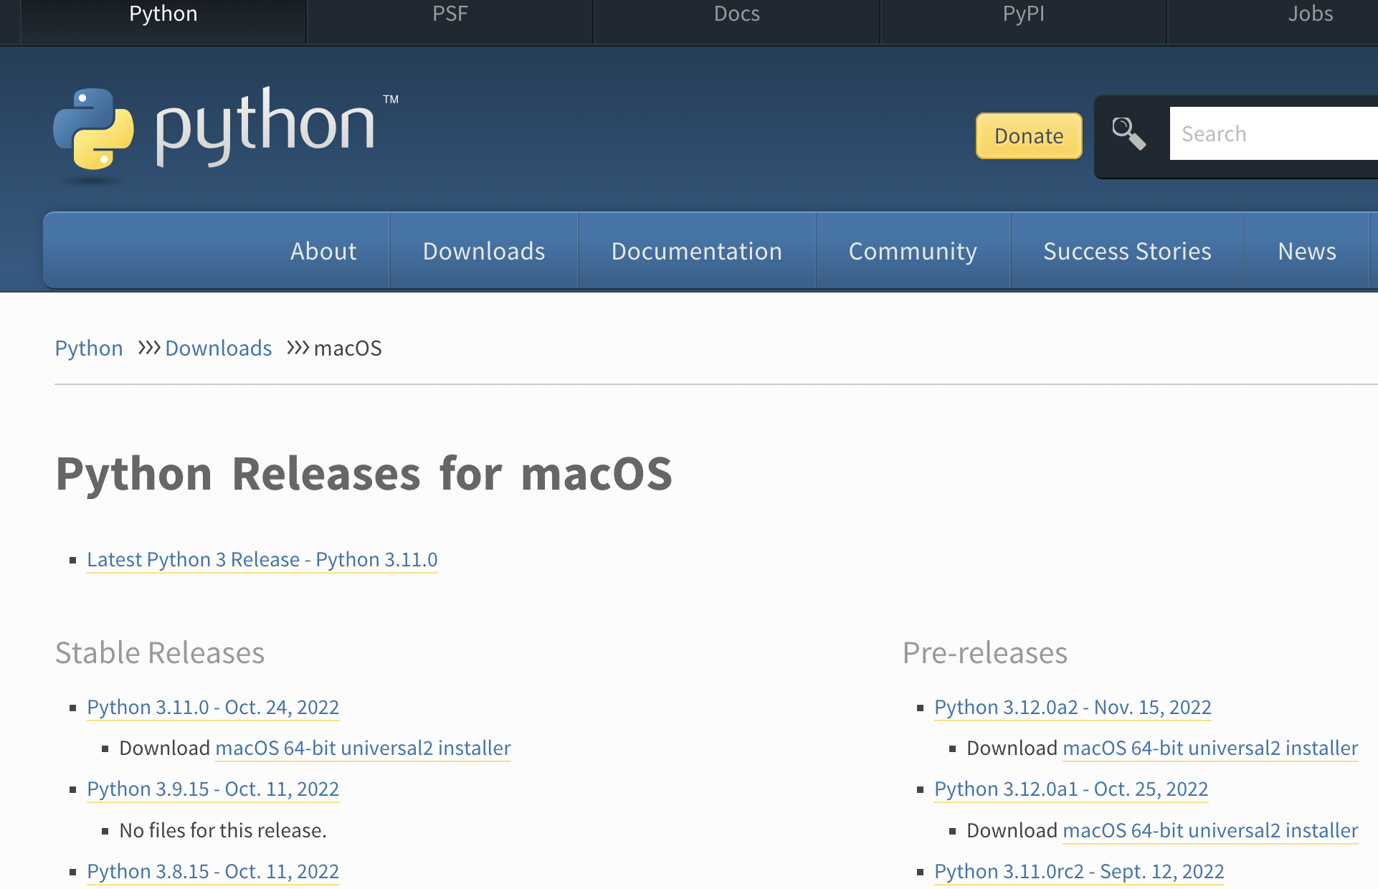Screen dimensions: 1378x889
Task: Switch to the PyPI top tab
Action: coord(1023,14)
